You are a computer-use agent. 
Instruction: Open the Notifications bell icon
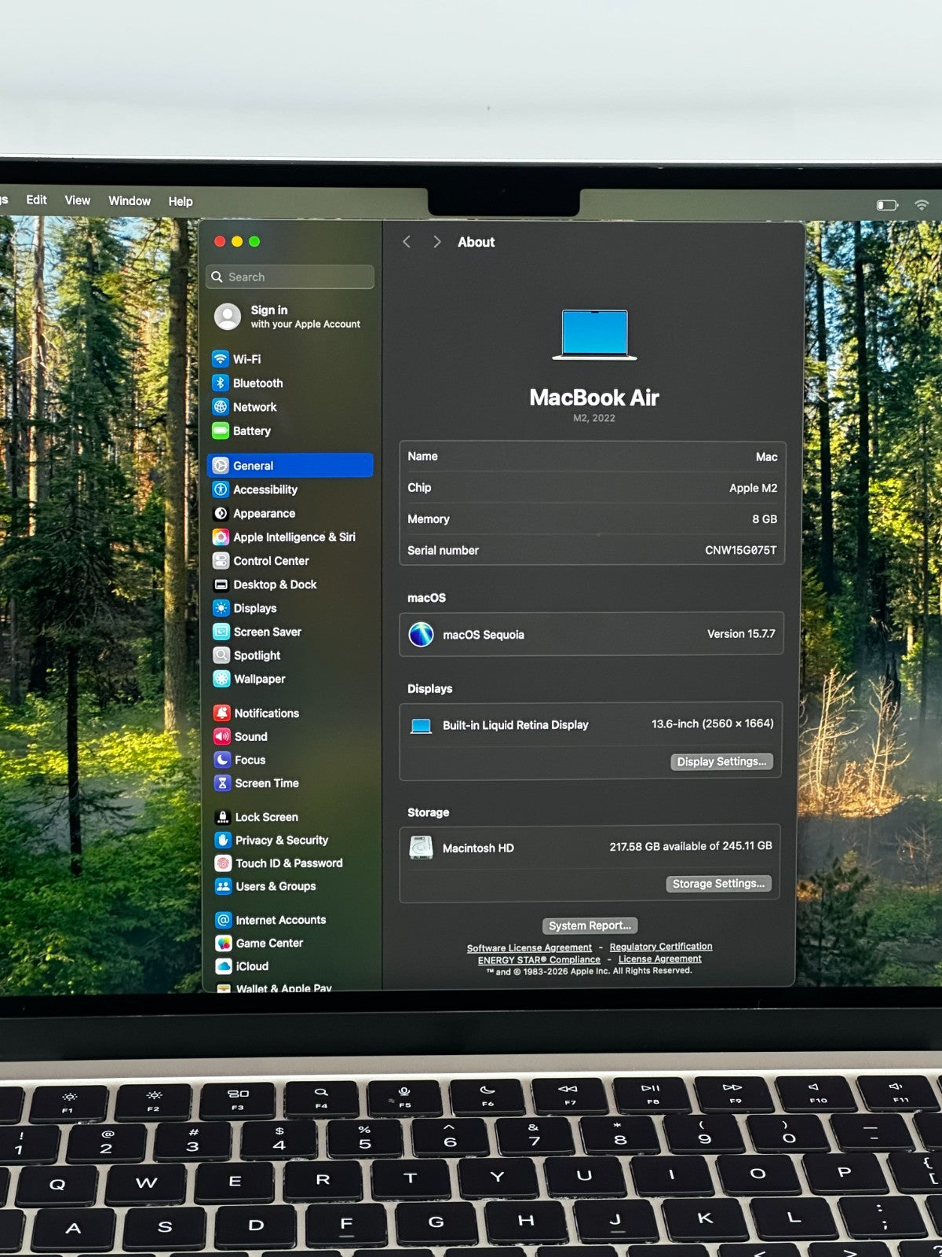click(222, 713)
